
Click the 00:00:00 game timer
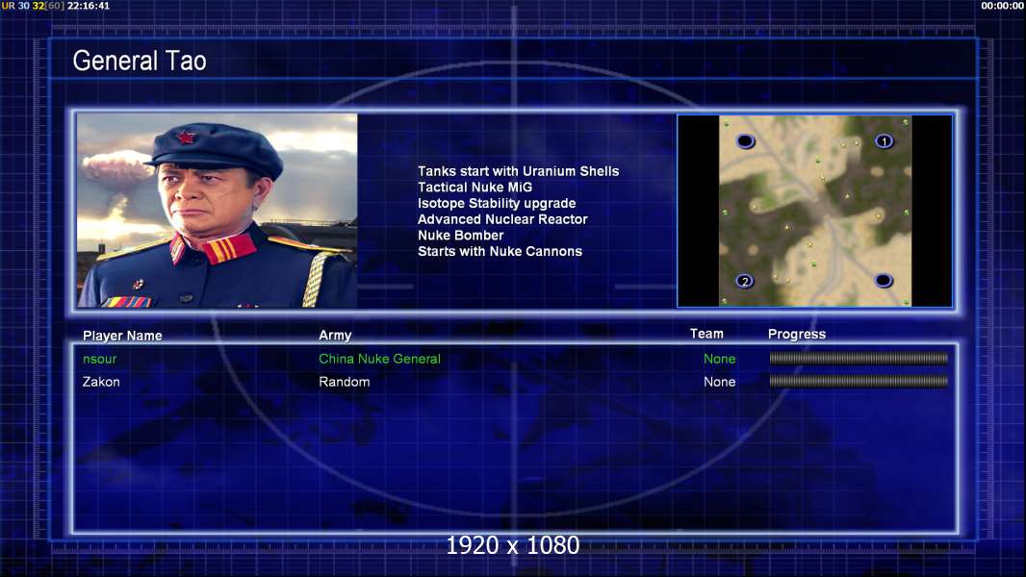coord(1003,5)
